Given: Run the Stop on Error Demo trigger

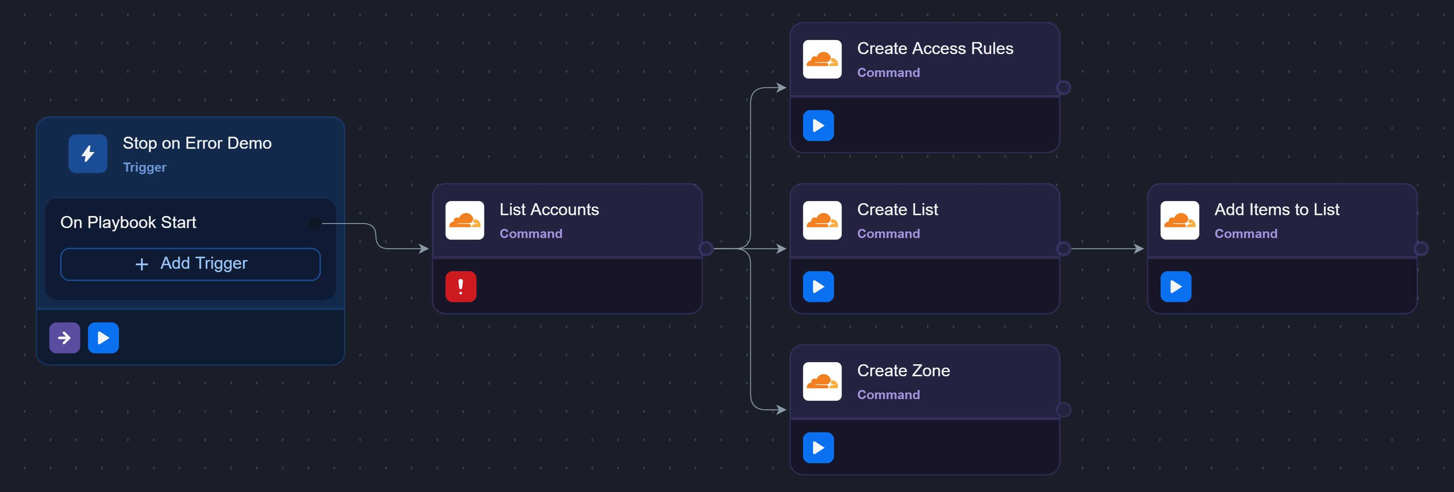Looking at the screenshot, I should pos(103,338).
